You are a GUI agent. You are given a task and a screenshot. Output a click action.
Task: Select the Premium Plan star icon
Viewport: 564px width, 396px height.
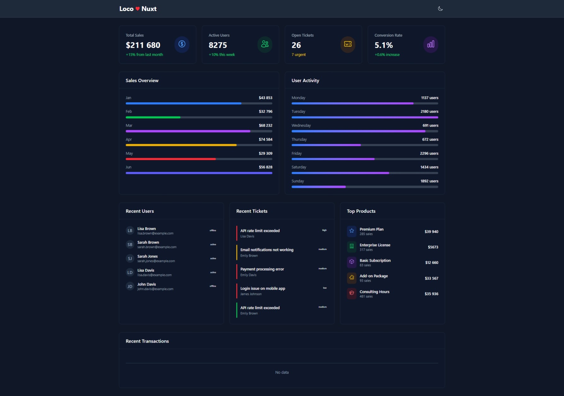[351, 231]
